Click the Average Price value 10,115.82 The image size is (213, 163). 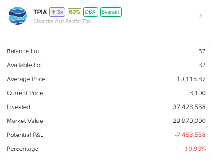191,79
